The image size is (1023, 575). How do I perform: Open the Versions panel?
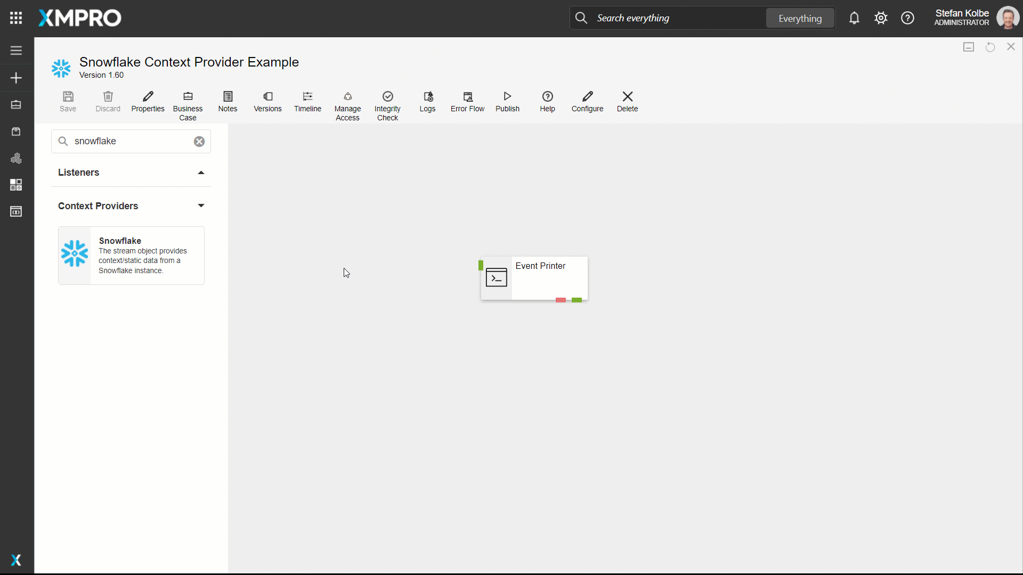(267, 101)
